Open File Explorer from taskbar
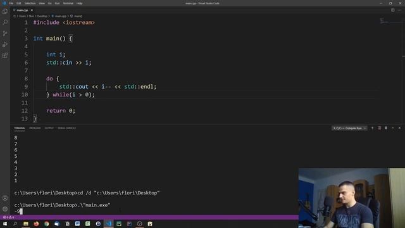This screenshot has height=228, width=405. pos(26,224)
